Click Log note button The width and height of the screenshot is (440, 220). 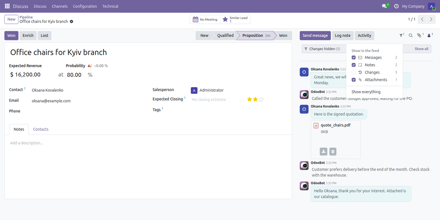coord(342,36)
